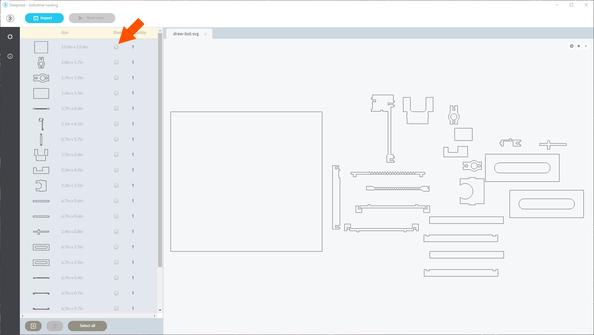Open the info panel from the sidebar
The height and width of the screenshot is (335, 594).
tap(10, 56)
